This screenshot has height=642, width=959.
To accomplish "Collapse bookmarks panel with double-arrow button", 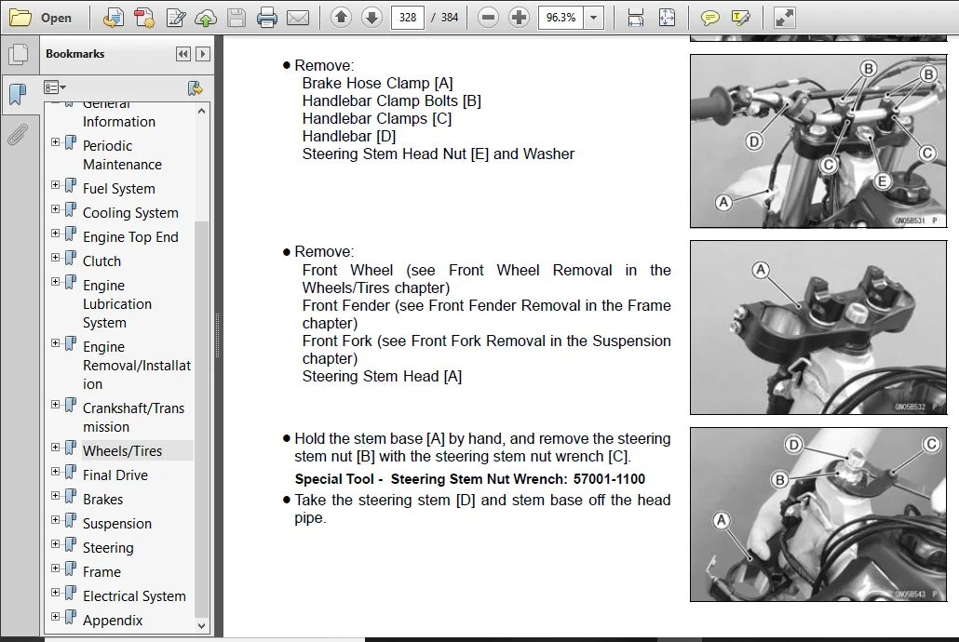I will [182, 54].
